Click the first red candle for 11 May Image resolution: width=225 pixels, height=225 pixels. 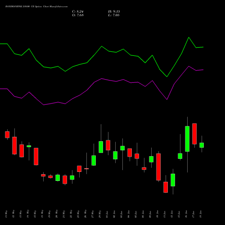(x=7, y=135)
